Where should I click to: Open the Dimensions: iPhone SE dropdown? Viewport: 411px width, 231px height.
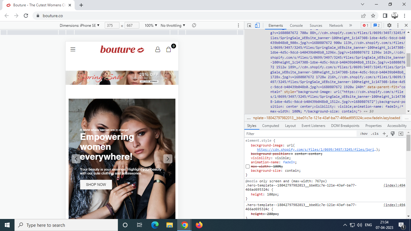coord(80,26)
